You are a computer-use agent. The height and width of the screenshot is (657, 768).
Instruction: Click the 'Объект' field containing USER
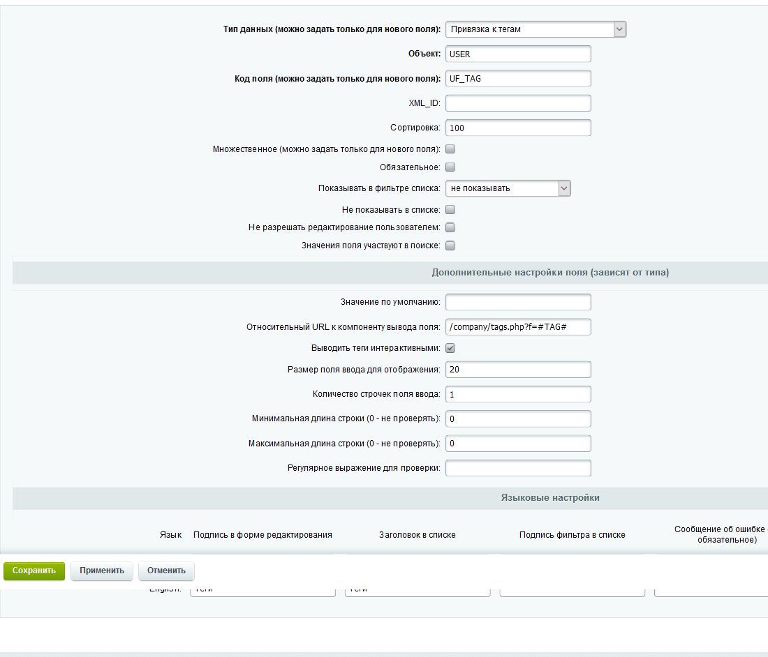click(518, 54)
